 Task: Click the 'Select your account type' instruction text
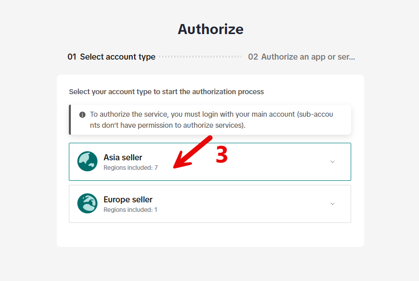coord(166,92)
